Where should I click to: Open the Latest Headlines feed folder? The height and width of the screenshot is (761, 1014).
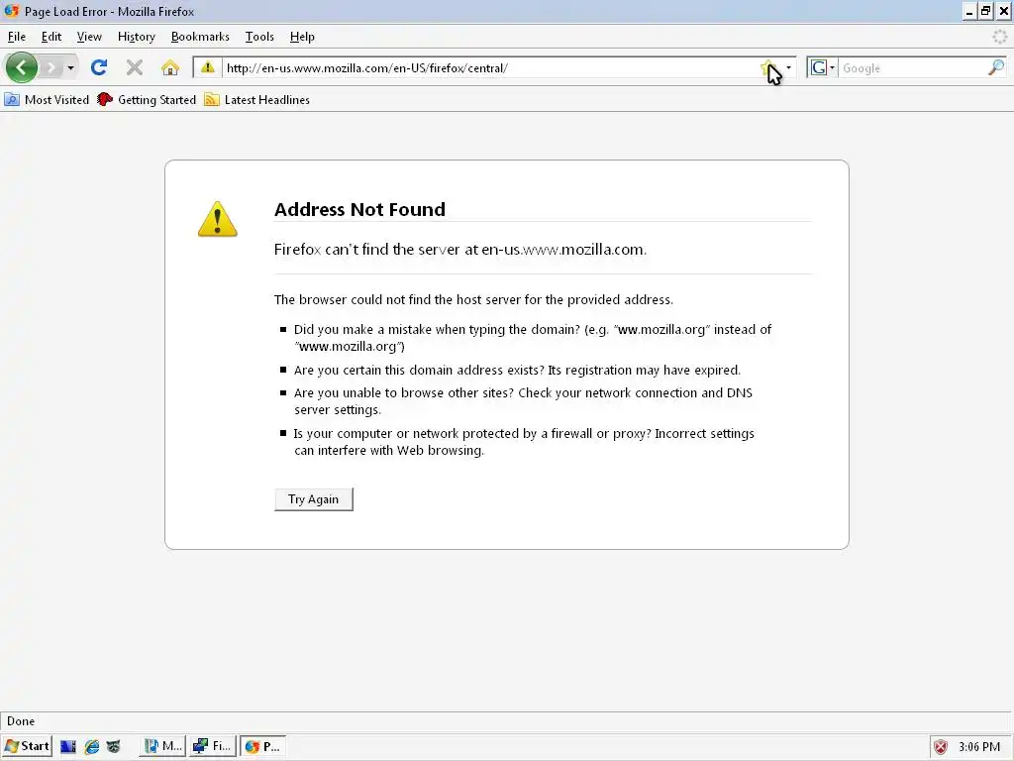pyautogui.click(x=256, y=100)
